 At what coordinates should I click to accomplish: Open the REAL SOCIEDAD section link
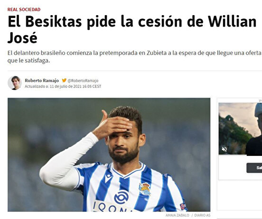(x=24, y=9)
